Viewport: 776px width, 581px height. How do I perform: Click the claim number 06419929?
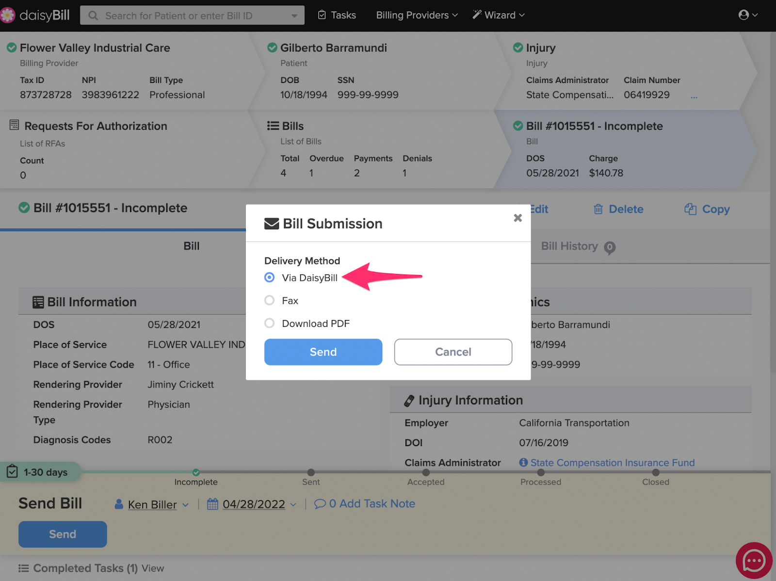pos(647,95)
